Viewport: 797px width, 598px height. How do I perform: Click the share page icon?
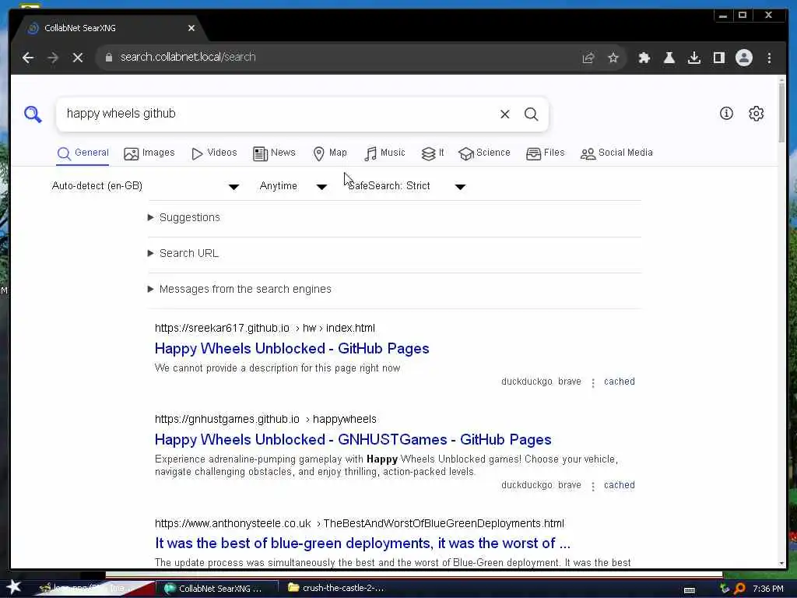588,58
